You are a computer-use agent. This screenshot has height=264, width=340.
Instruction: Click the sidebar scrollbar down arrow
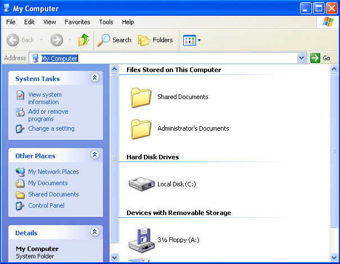coord(115,257)
